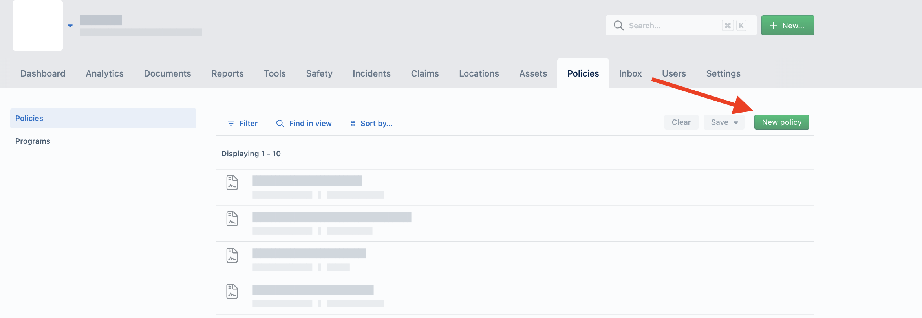
Task: Click the Command key shortcut badge
Action: pos(728,26)
